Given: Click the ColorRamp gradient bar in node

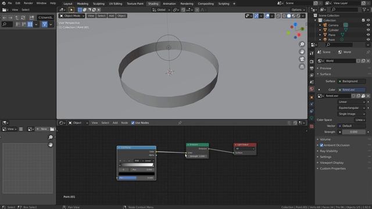Looking at the screenshot, I should pos(137,165).
